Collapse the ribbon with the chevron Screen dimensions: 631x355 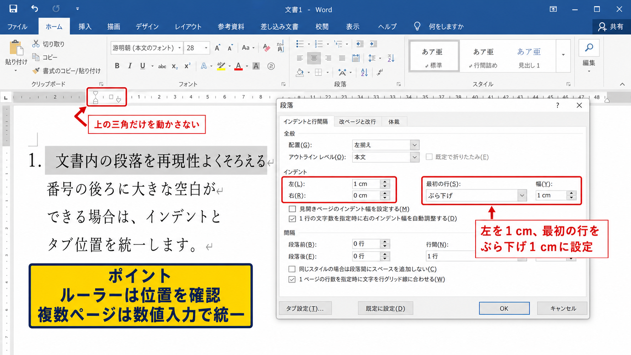(622, 84)
